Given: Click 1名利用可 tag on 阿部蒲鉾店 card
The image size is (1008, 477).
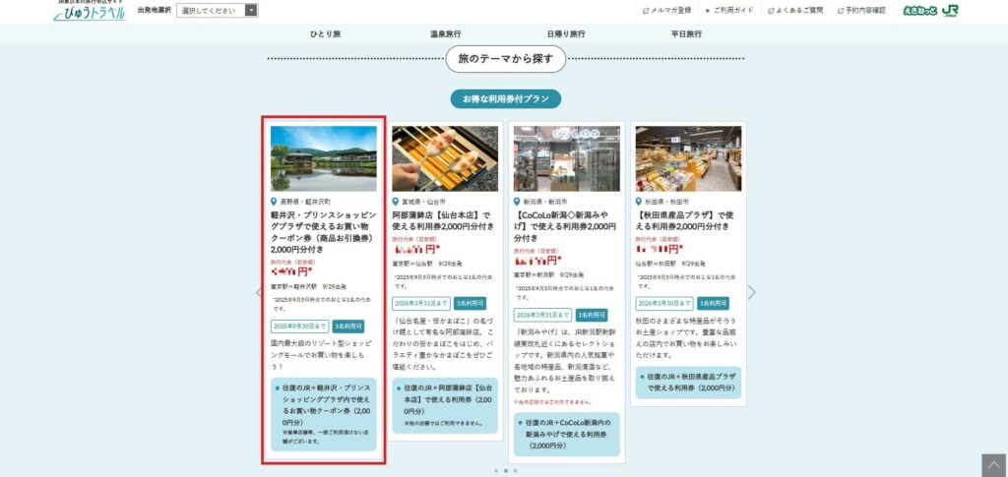Looking at the screenshot, I should tap(470, 303).
